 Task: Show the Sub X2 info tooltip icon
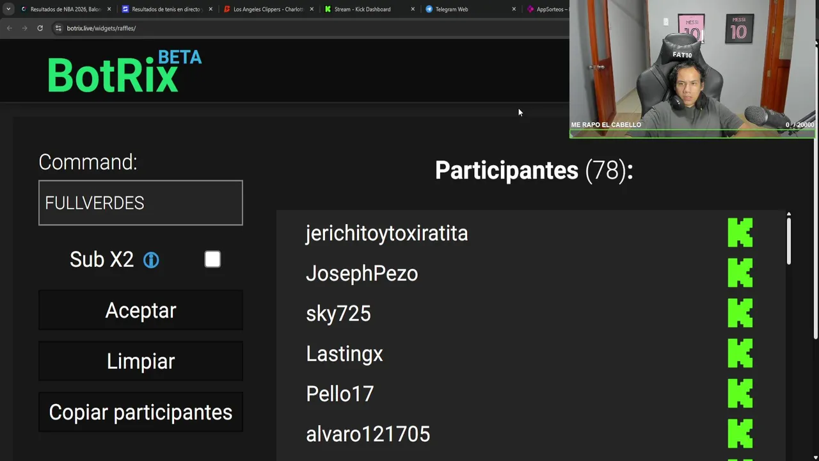click(151, 260)
